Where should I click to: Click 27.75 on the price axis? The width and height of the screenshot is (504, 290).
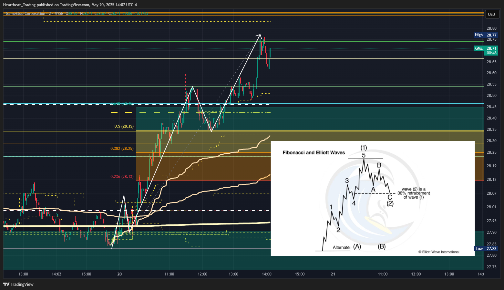[491, 267]
